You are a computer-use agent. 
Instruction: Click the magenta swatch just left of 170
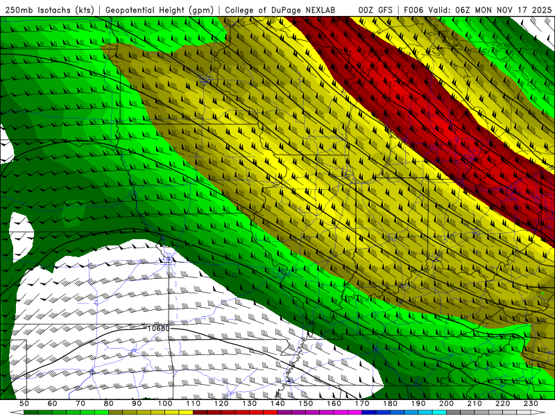point(355,413)
